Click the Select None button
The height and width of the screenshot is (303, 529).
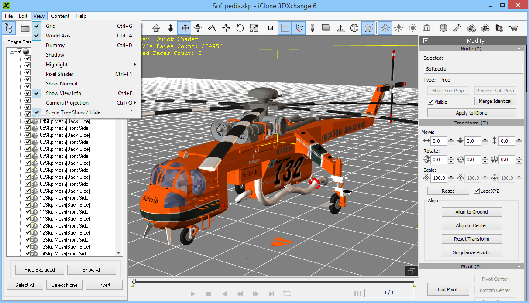coord(65,285)
